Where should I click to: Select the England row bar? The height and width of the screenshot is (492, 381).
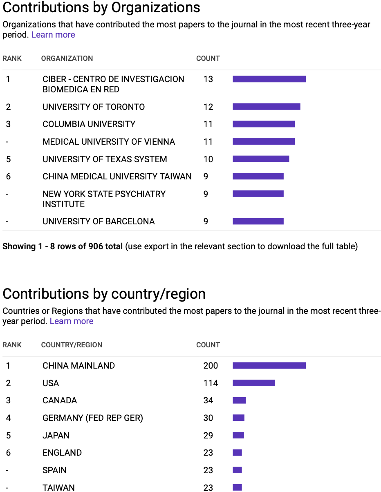pos(238,452)
